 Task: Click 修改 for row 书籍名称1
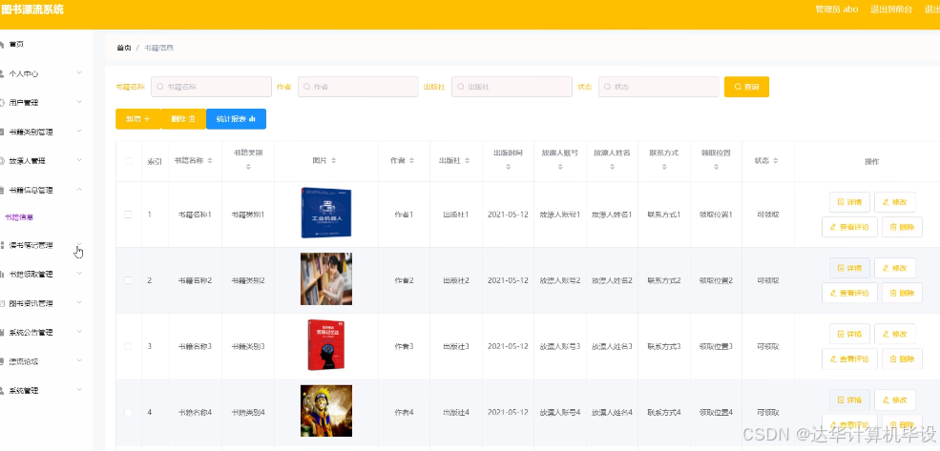895,202
